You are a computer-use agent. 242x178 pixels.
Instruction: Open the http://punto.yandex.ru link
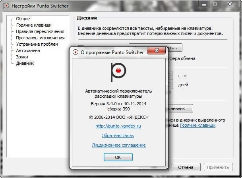click(118, 126)
